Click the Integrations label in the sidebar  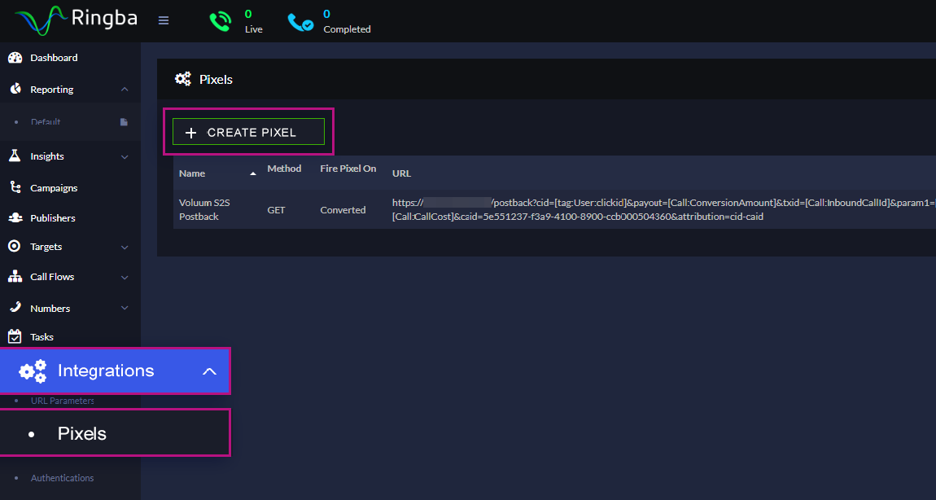(x=106, y=371)
